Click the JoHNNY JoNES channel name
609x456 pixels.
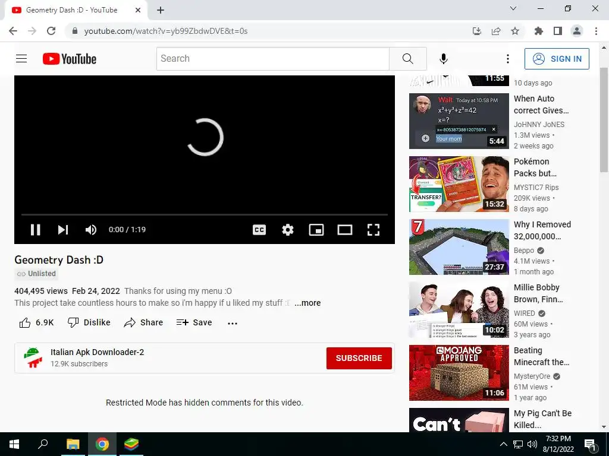tap(539, 125)
